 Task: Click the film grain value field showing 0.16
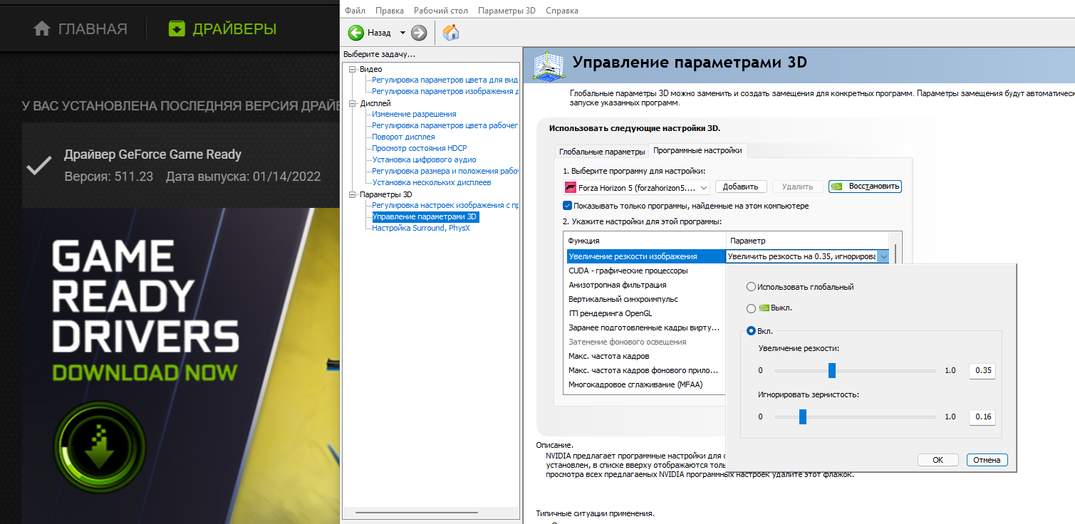click(x=982, y=416)
